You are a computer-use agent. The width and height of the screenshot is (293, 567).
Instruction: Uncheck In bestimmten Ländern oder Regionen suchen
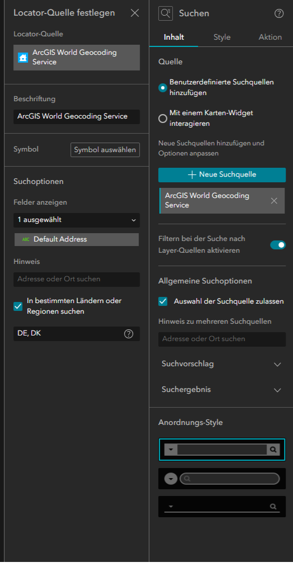(x=18, y=306)
